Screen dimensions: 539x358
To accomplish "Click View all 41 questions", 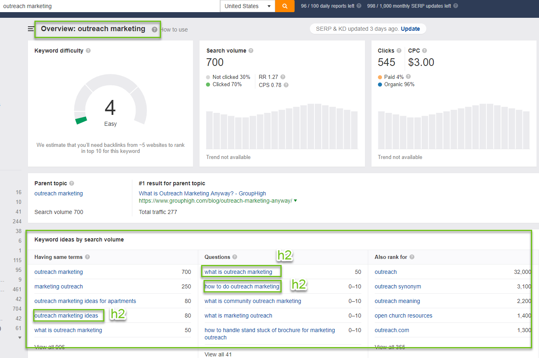I will [x=218, y=354].
